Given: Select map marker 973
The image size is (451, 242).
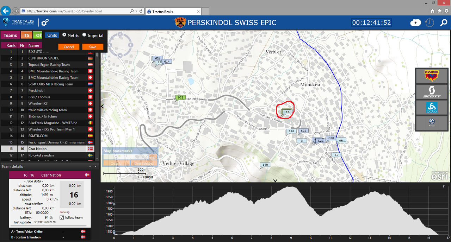Looking at the screenshot, I should pos(180,97).
